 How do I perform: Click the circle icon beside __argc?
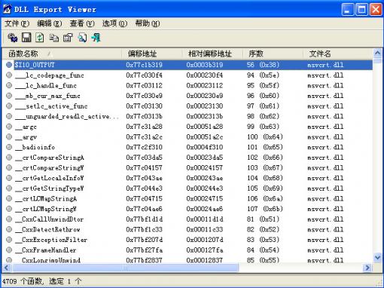click(x=9, y=127)
